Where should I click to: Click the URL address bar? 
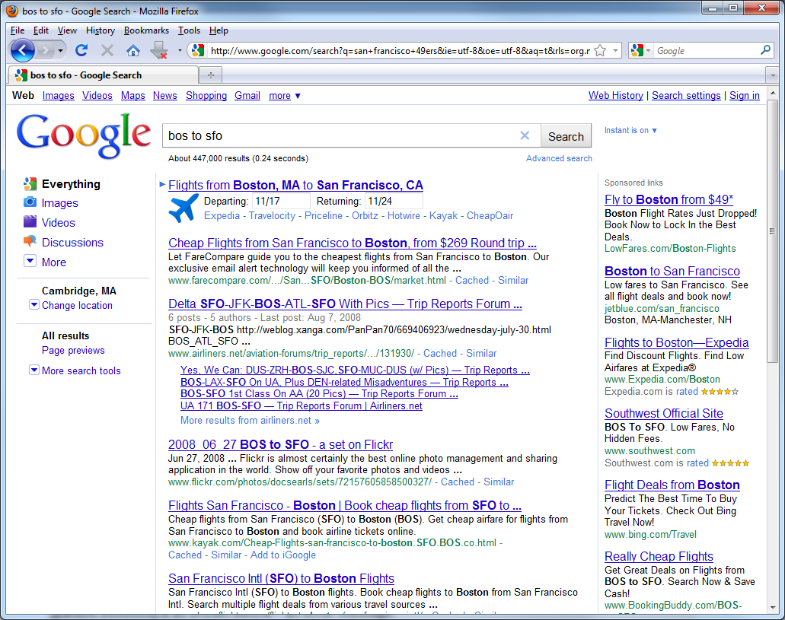click(x=400, y=50)
